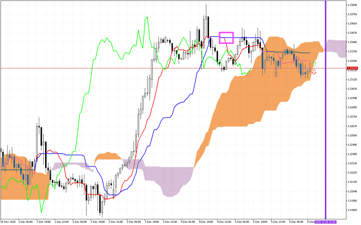Click the 28 Nov 2025 time axis label
Viewport: 361px width, 225px height.
tap(7, 222)
